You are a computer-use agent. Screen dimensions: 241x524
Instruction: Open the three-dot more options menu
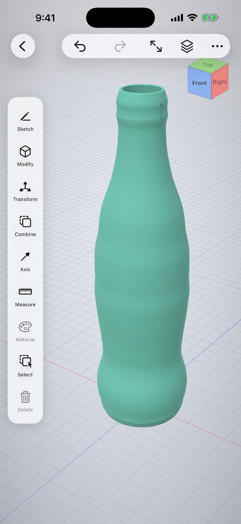(x=217, y=46)
